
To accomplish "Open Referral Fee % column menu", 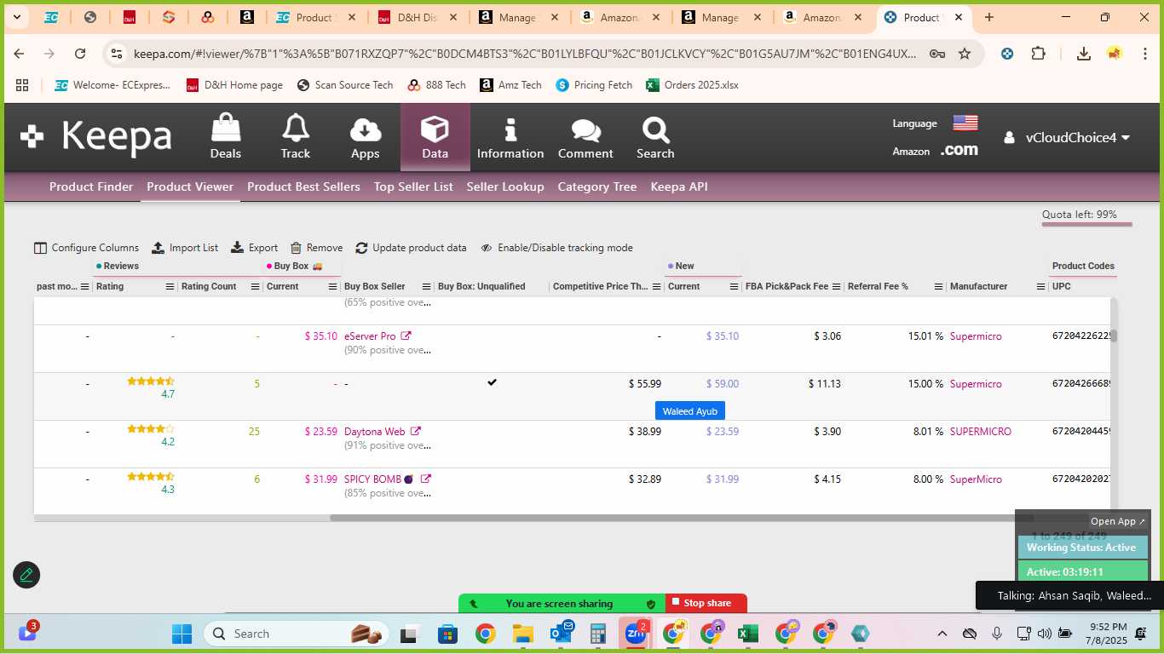I will [x=938, y=287].
